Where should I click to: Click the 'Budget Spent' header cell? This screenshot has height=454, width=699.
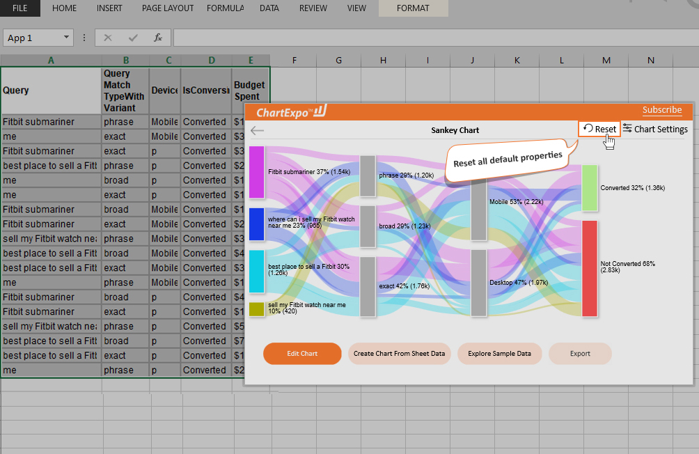[x=251, y=90]
